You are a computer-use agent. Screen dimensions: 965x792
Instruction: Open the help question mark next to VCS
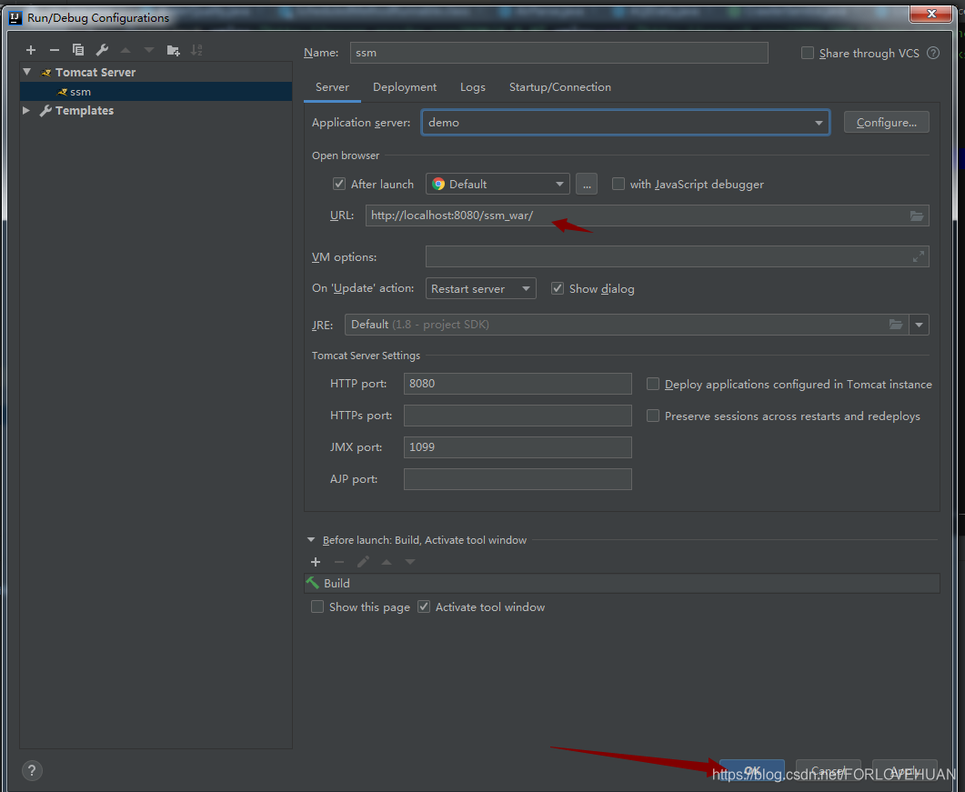coord(933,53)
